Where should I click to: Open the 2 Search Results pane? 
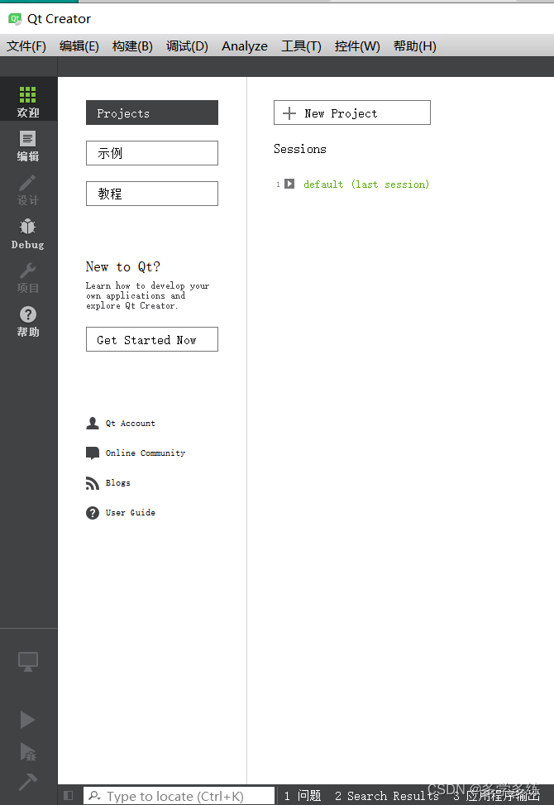(387, 796)
